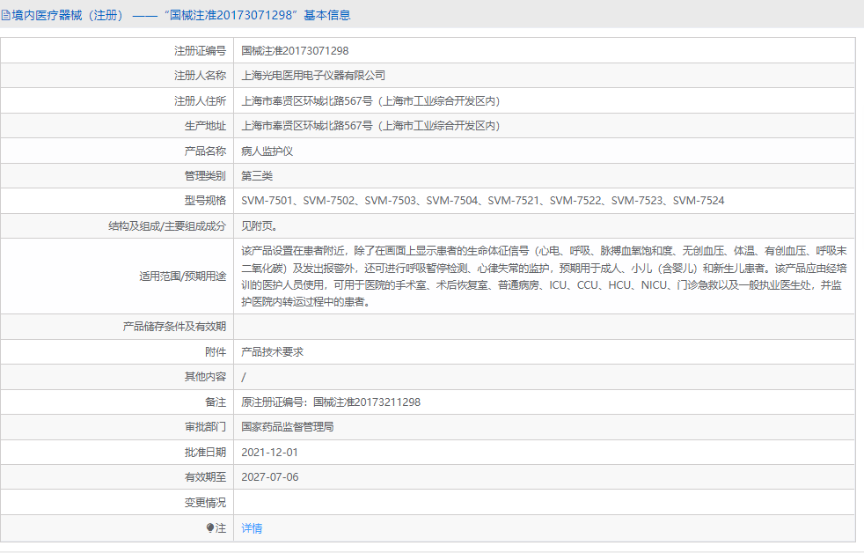The width and height of the screenshot is (864, 553).
Task: Click the document icon beside the page title
Action: click(x=5, y=16)
